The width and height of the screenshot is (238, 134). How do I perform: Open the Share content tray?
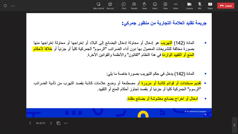pos(210,5)
